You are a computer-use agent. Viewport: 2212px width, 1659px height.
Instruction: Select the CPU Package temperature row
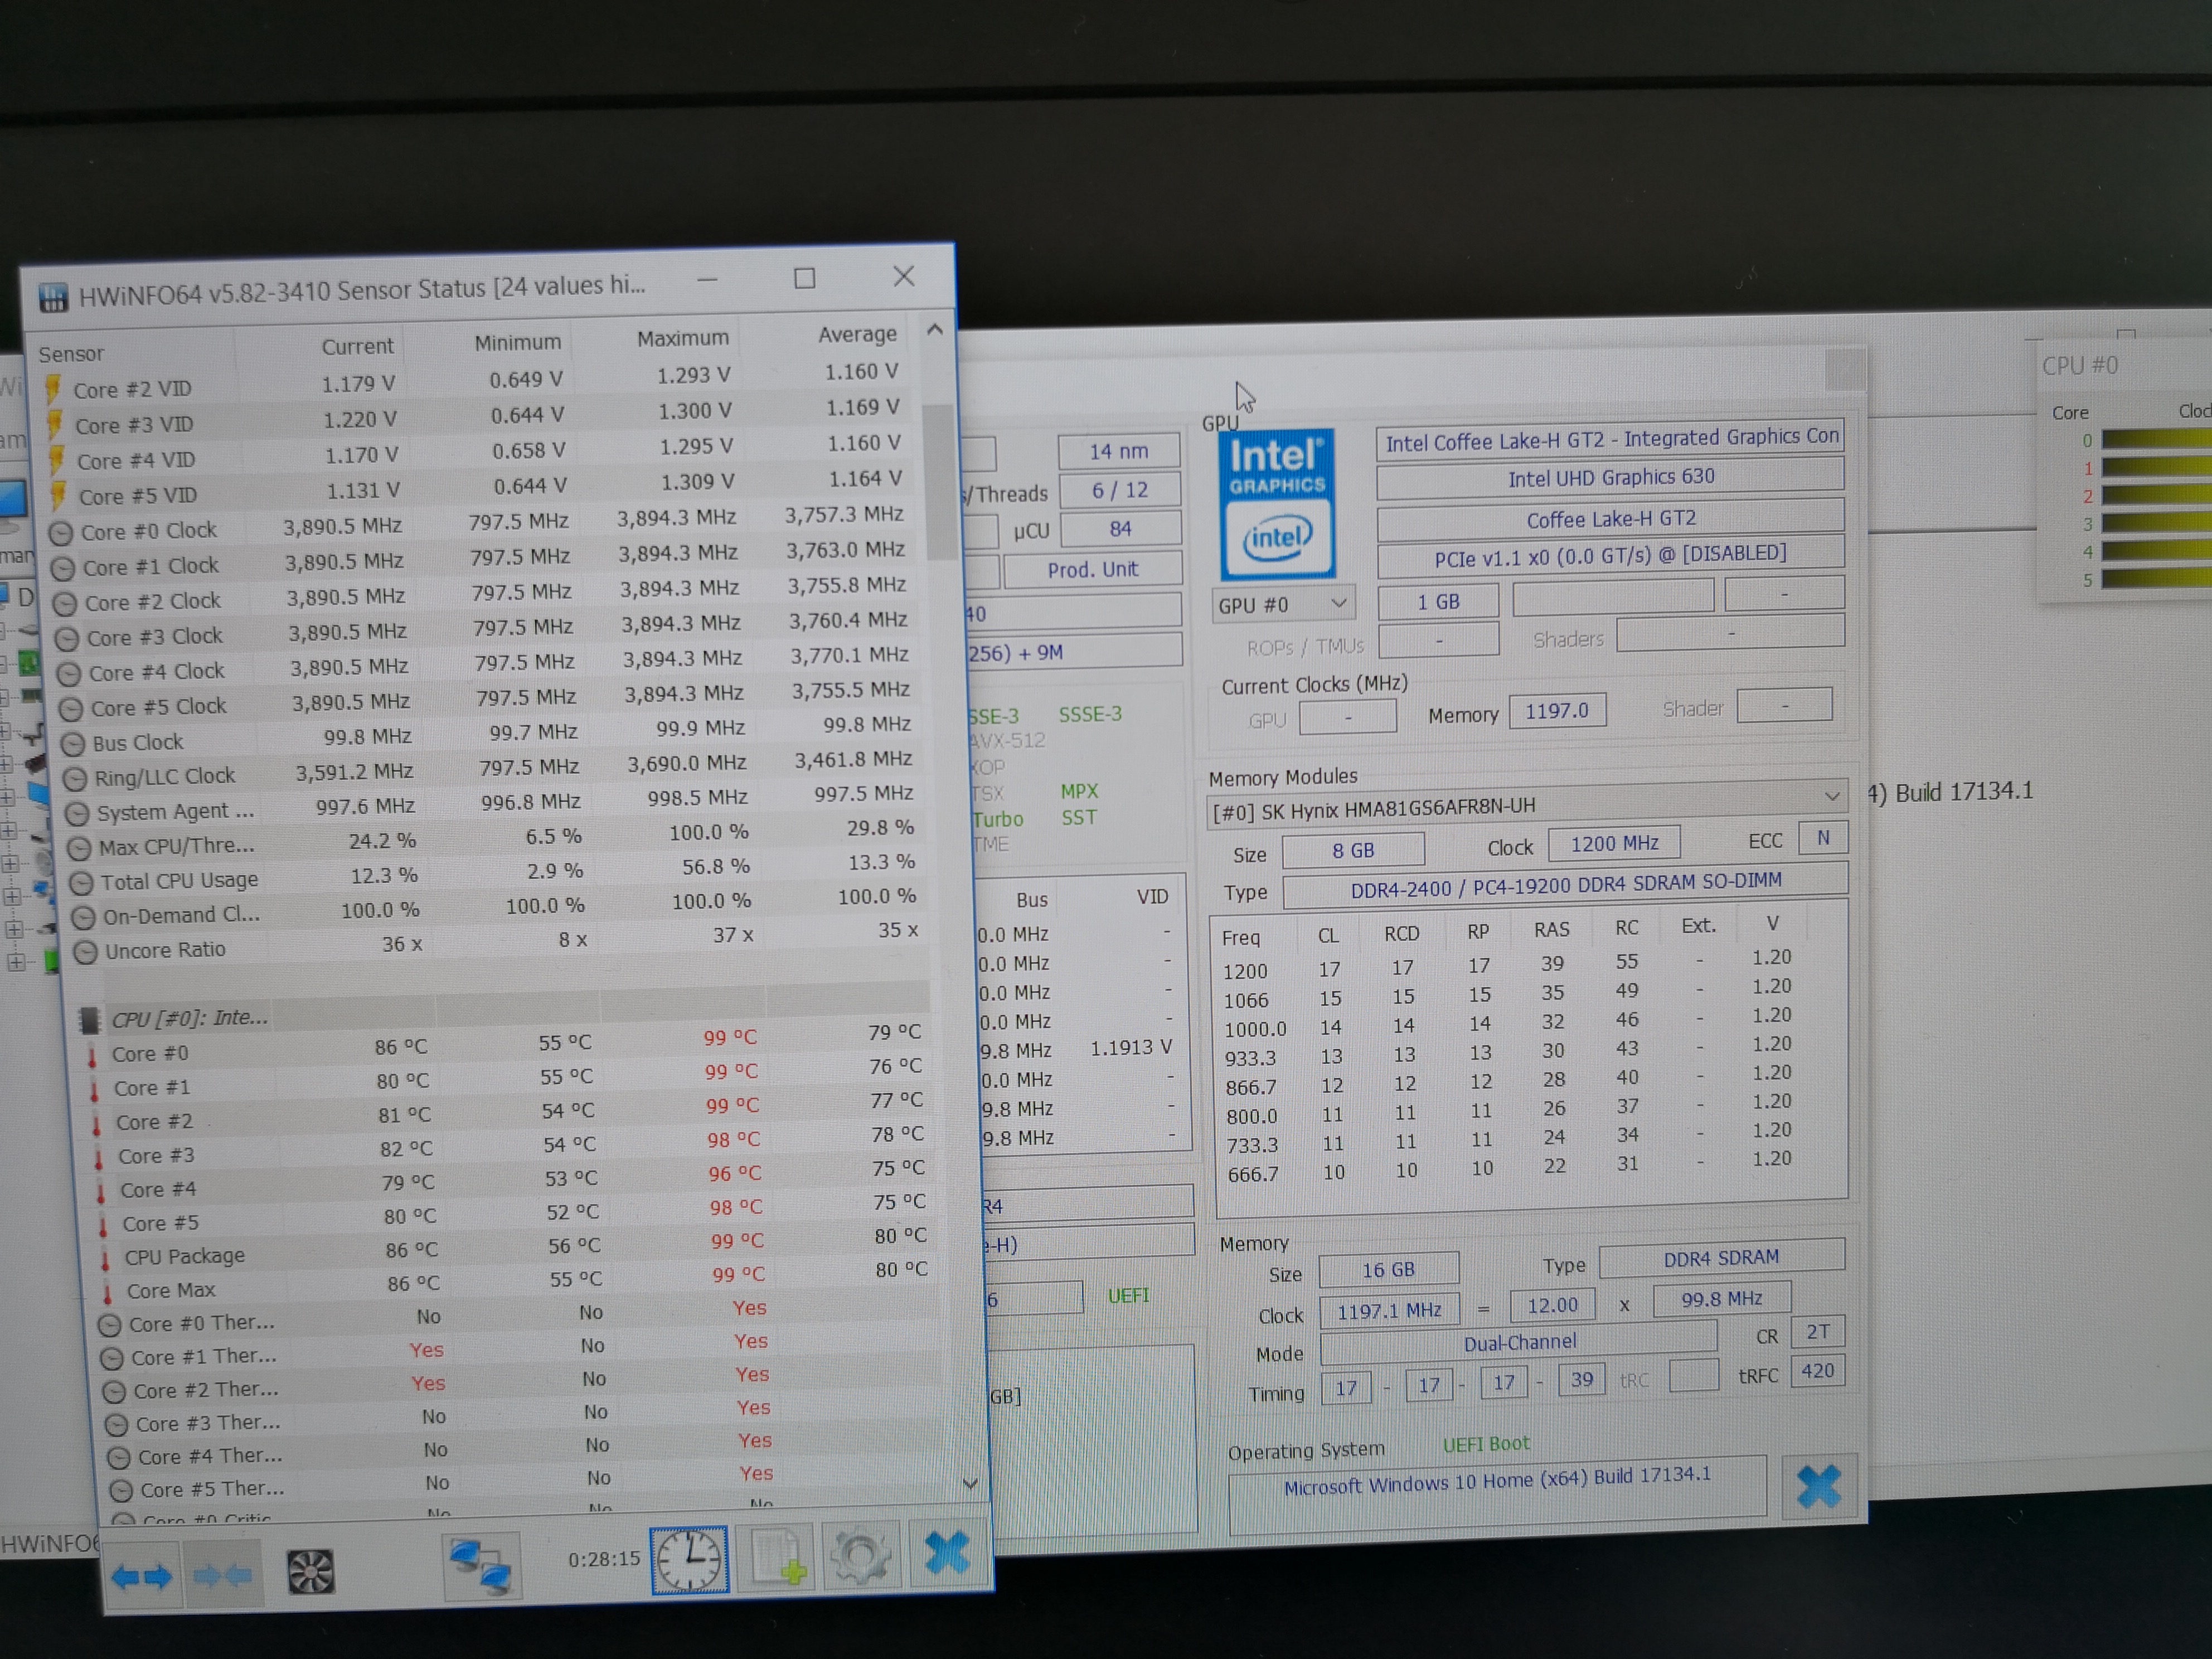[185, 1256]
